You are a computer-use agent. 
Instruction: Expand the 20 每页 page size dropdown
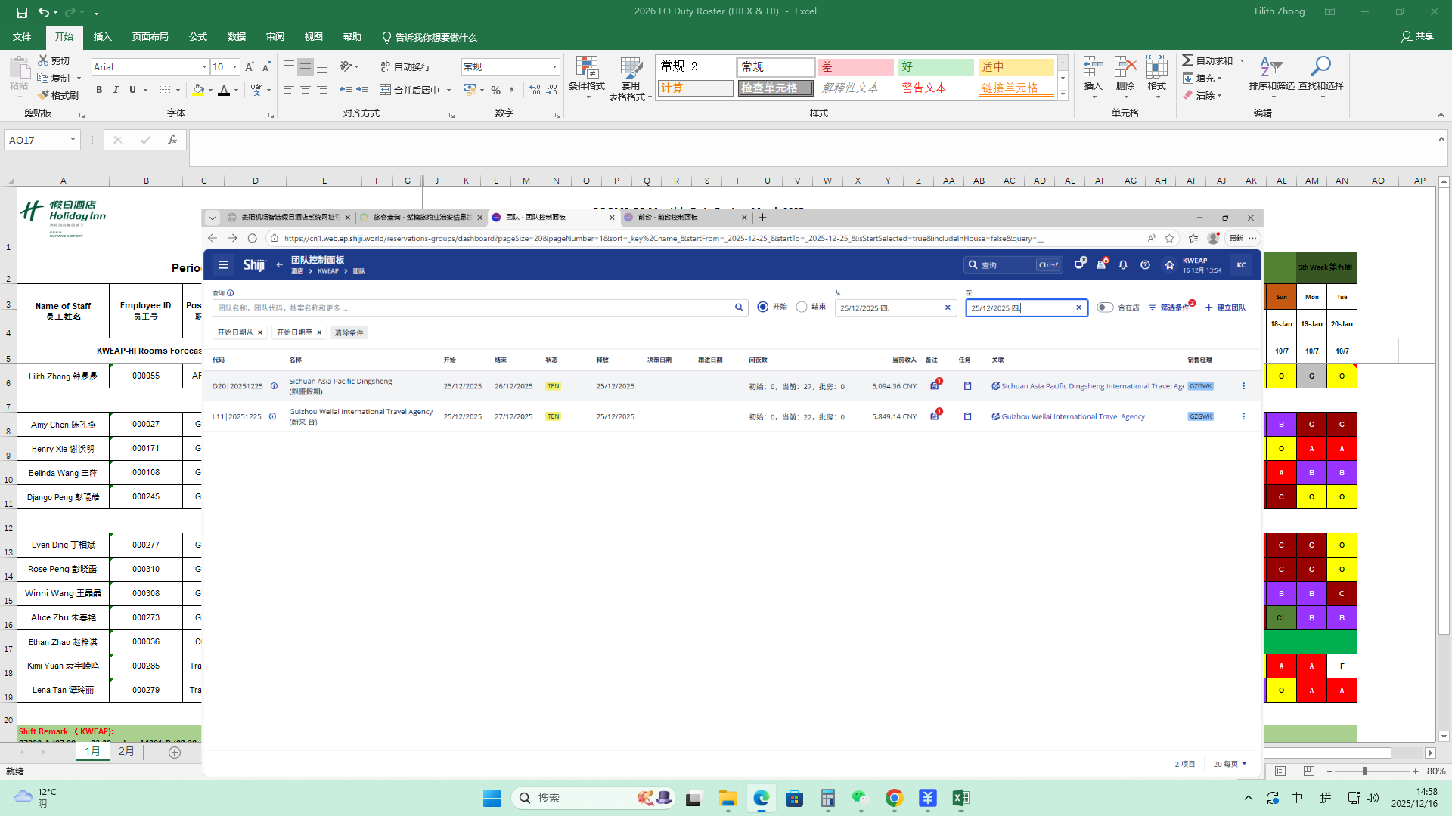click(x=1230, y=764)
